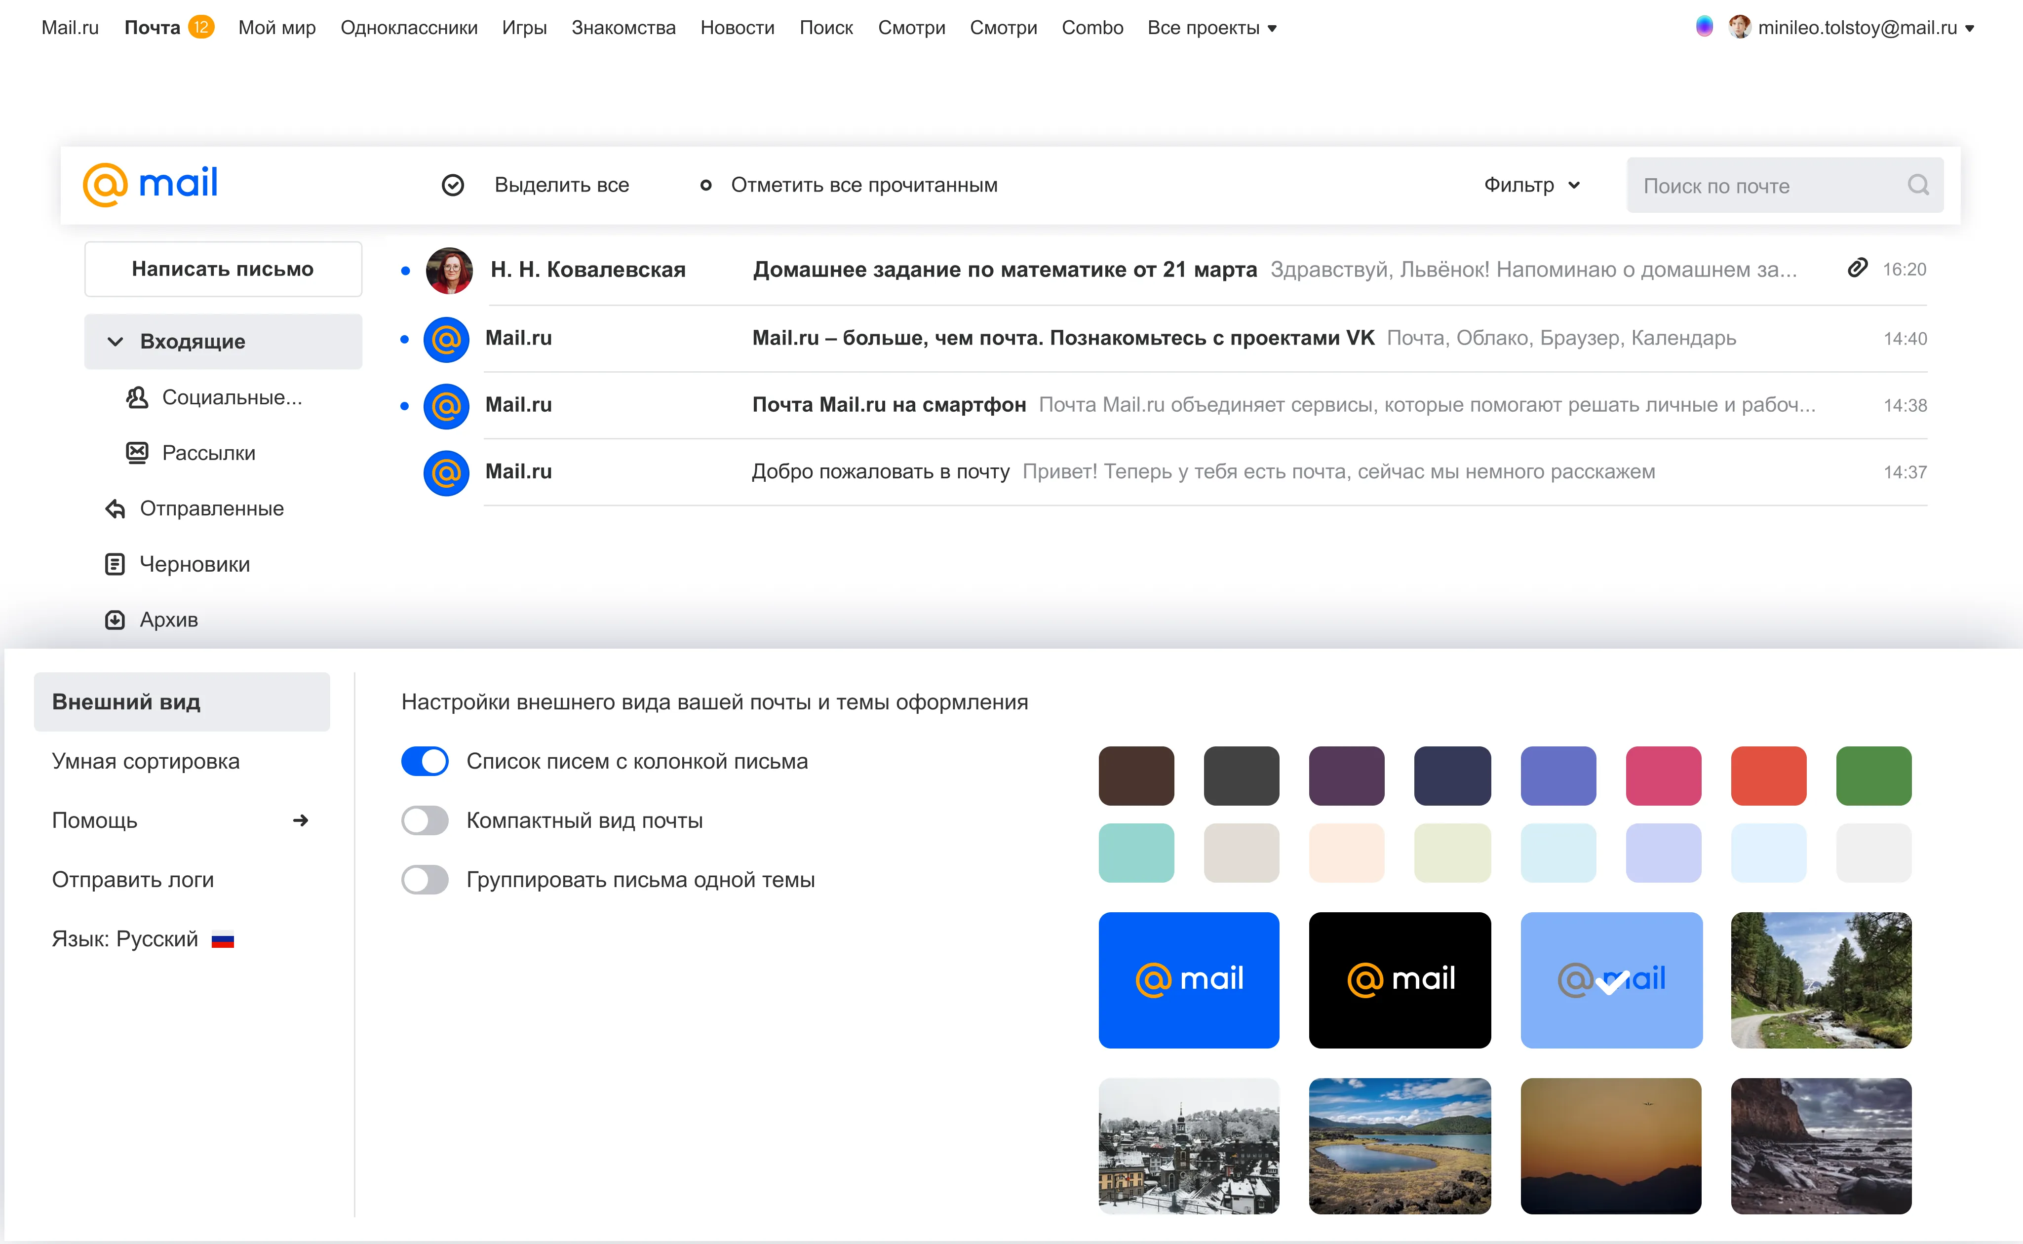Toggle unread dot on the 14:40 Mail.ru email
2023x1244 pixels.
click(x=404, y=339)
